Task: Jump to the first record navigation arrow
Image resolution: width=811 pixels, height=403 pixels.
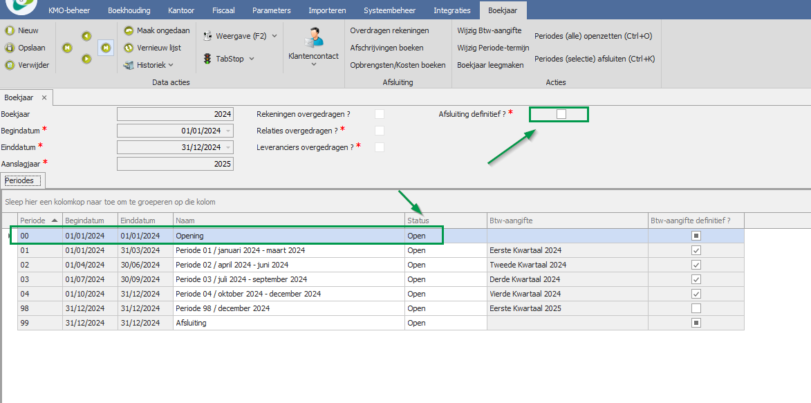Action: pos(67,48)
